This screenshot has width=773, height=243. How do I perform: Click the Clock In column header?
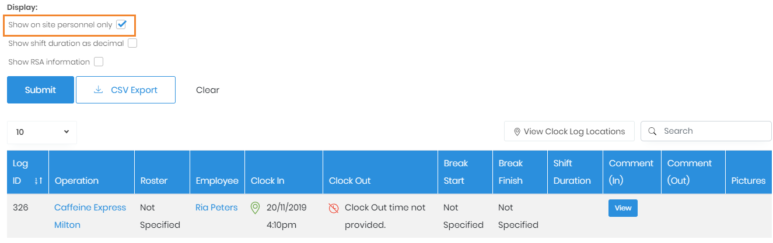click(268, 181)
